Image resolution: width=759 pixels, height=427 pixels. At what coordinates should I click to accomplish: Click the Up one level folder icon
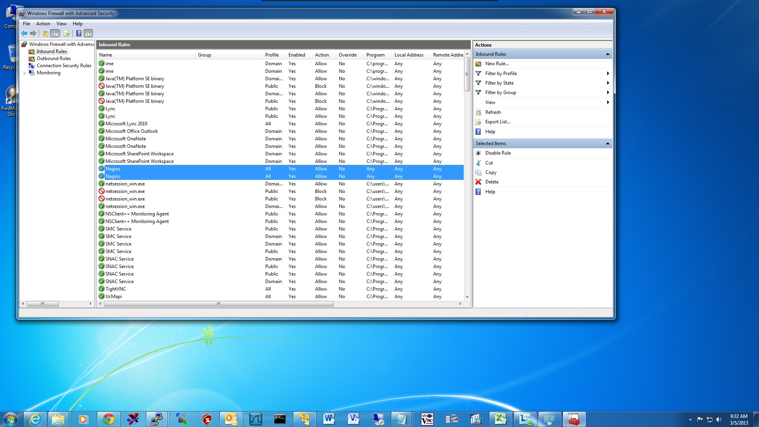coord(45,34)
